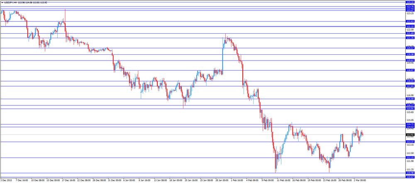Click the 115.91 price level label

pyautogui.click(x=410, y=109)
